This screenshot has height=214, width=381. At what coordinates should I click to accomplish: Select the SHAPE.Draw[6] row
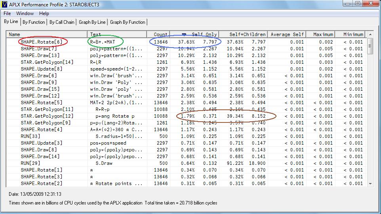coord(187,76)
